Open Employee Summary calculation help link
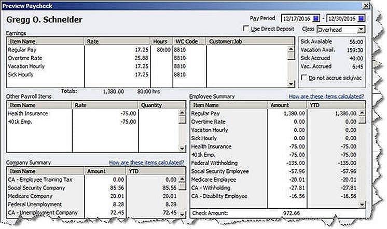The width and height of the screenshot is (387, 229). click(326, 97)
